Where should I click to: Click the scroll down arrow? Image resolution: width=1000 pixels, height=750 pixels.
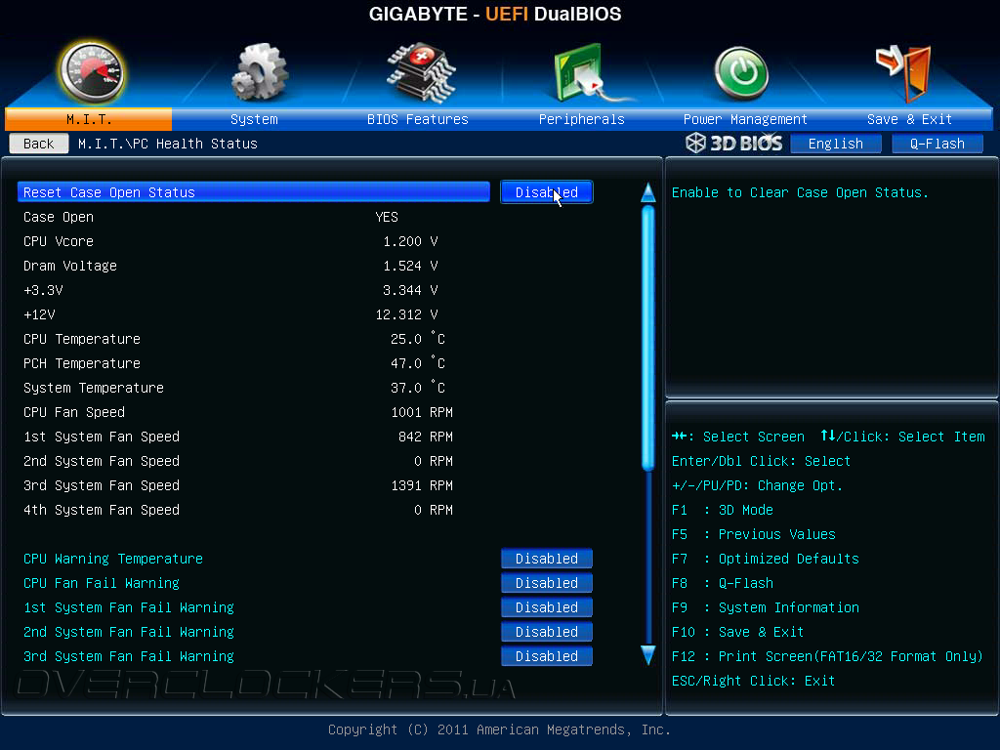click(648, 655)
